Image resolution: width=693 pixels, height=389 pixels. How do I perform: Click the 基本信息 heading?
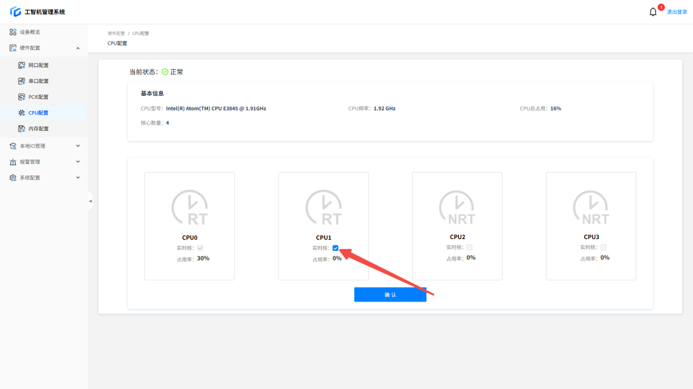point(152,93)
